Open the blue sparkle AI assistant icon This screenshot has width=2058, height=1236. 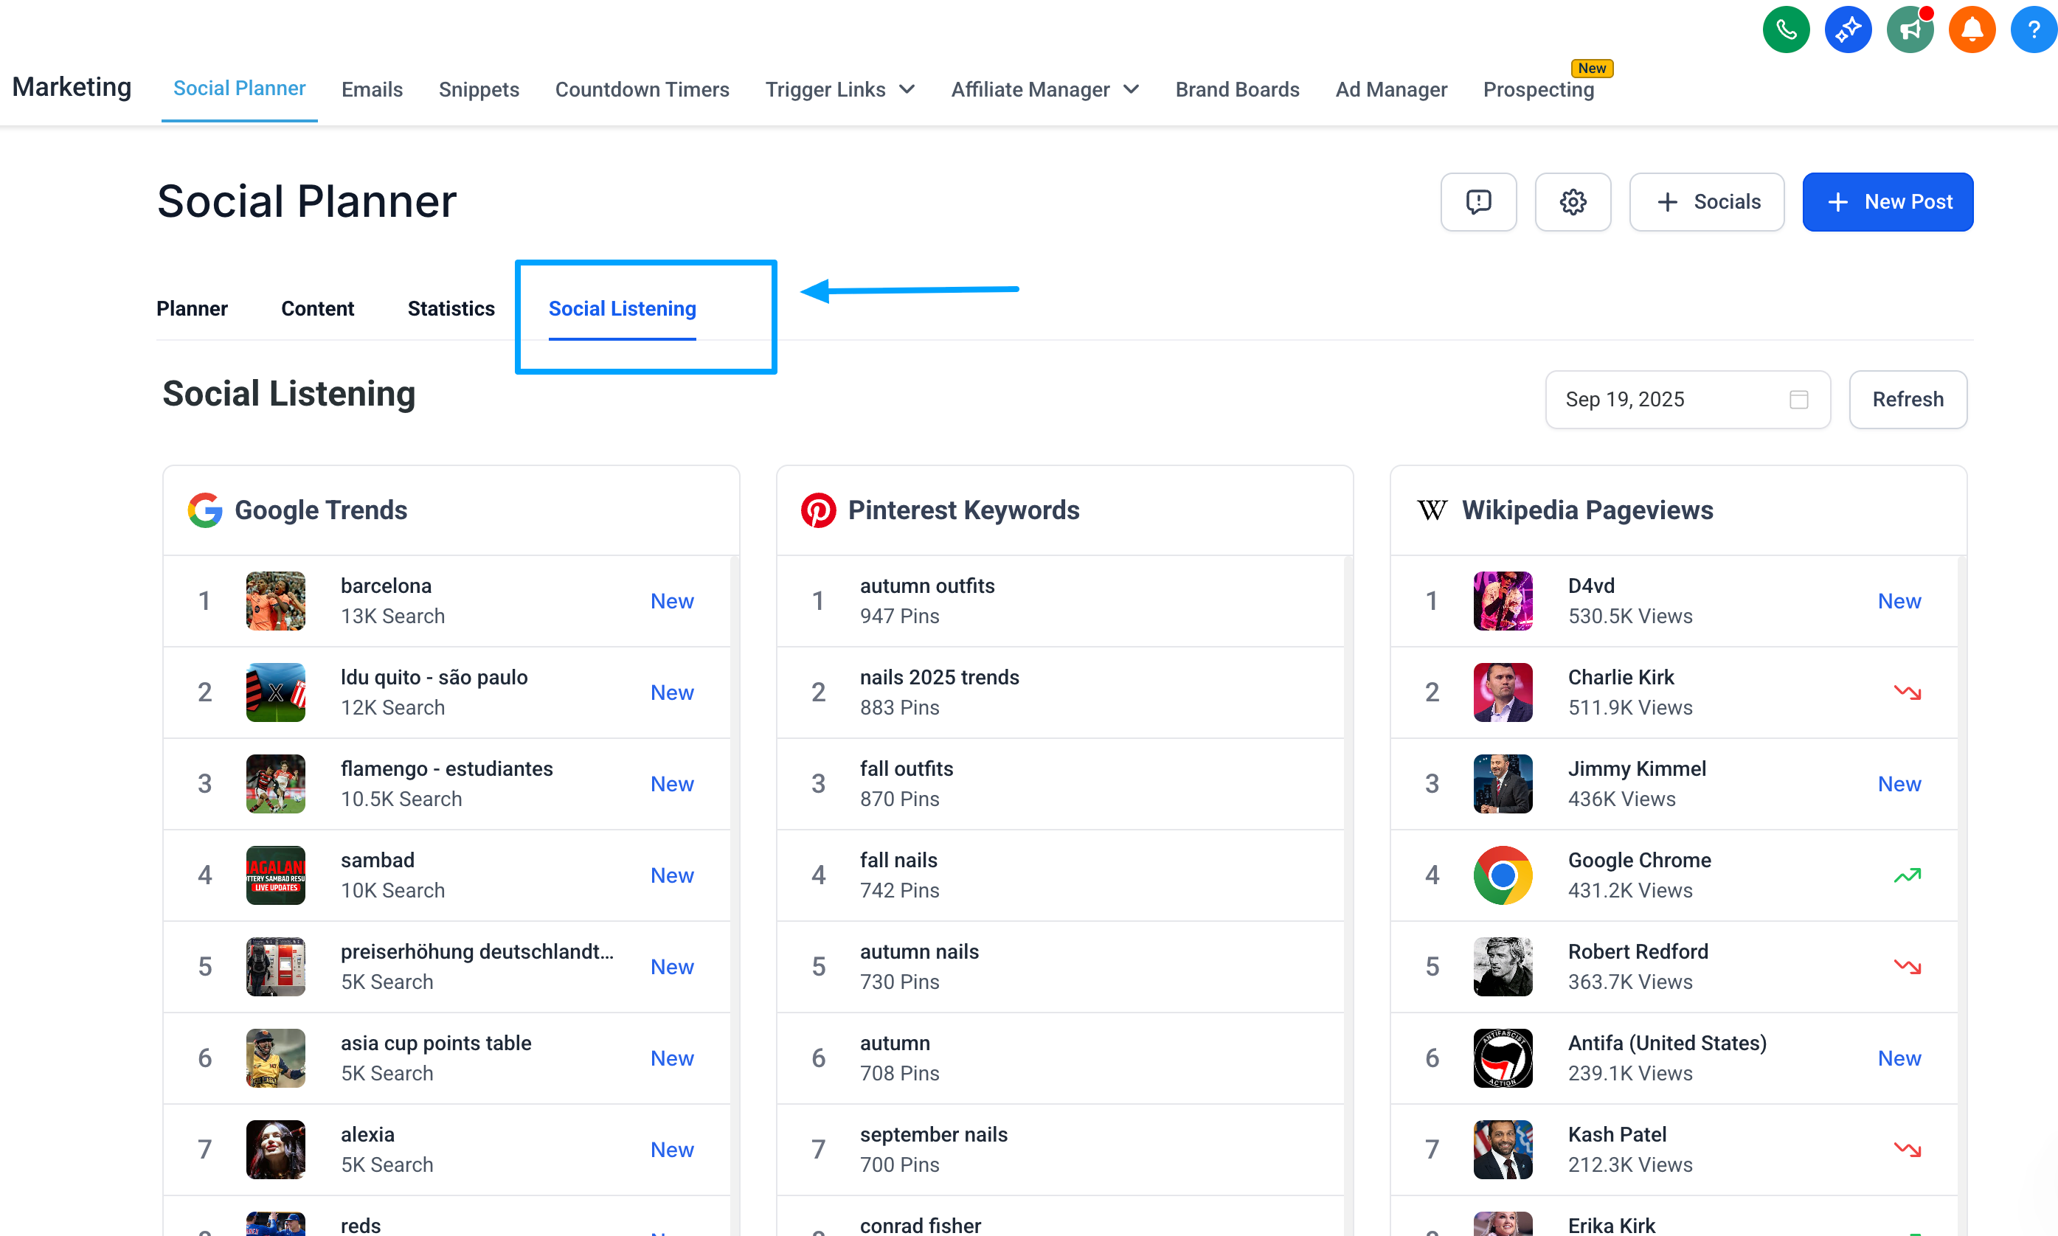click(x=1847, y=31)
